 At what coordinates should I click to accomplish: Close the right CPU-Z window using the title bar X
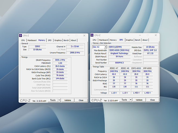[x=156, y=35]
